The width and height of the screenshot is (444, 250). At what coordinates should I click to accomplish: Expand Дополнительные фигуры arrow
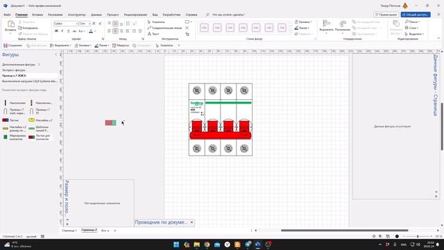[x=39, y=65]
